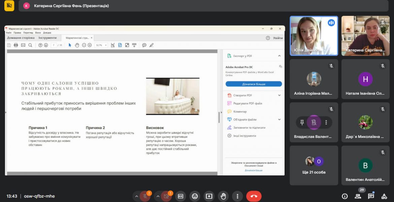
Task: Click the salon reception photo in the slide
Action: pos(173,96)
